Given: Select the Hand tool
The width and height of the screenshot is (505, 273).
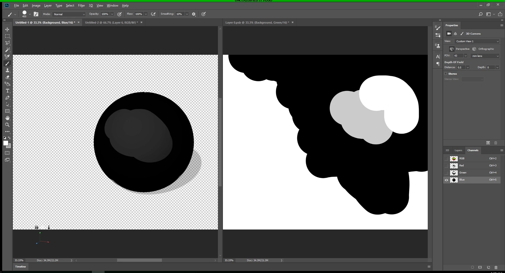Looking at the screenshot, I should pyautogui.click(x=7, y=118).
